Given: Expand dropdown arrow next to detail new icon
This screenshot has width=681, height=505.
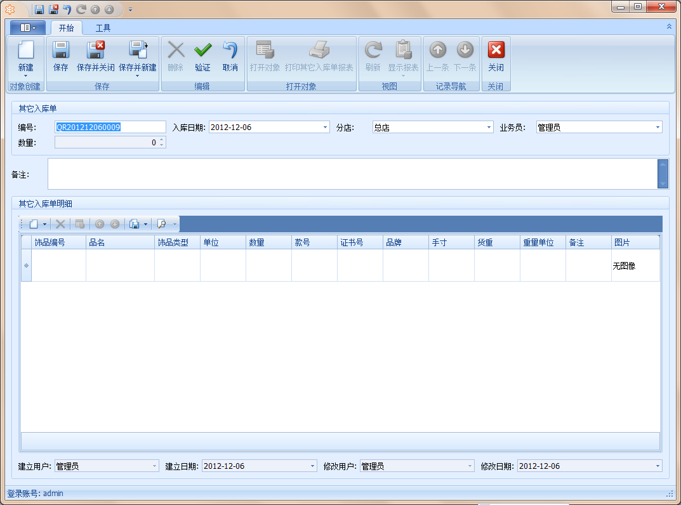Looking at the screenshot, I should pyautogui.click(x=44, y=224).
